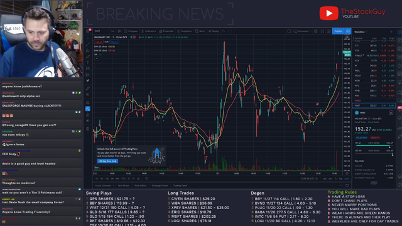Select the WBA row in the watchlist
The height and width of the screenshot is (226, 402).
[374, 70]
